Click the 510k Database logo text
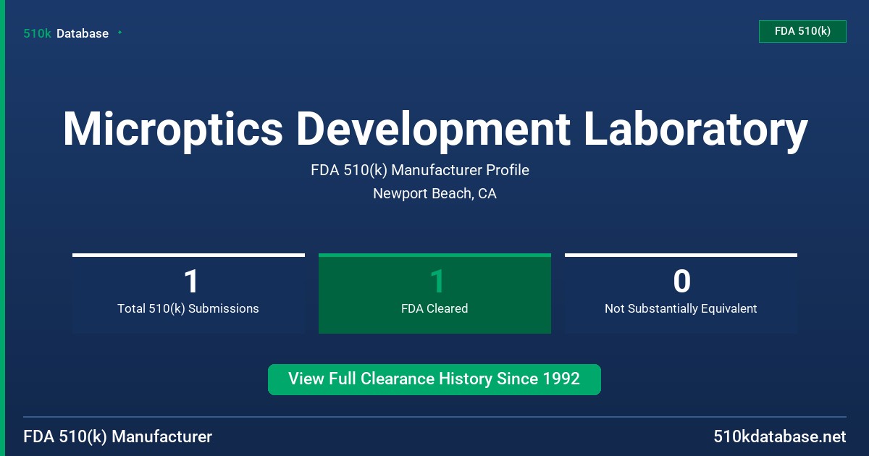Viewport: 869px width, 456px height. point(66,33)
